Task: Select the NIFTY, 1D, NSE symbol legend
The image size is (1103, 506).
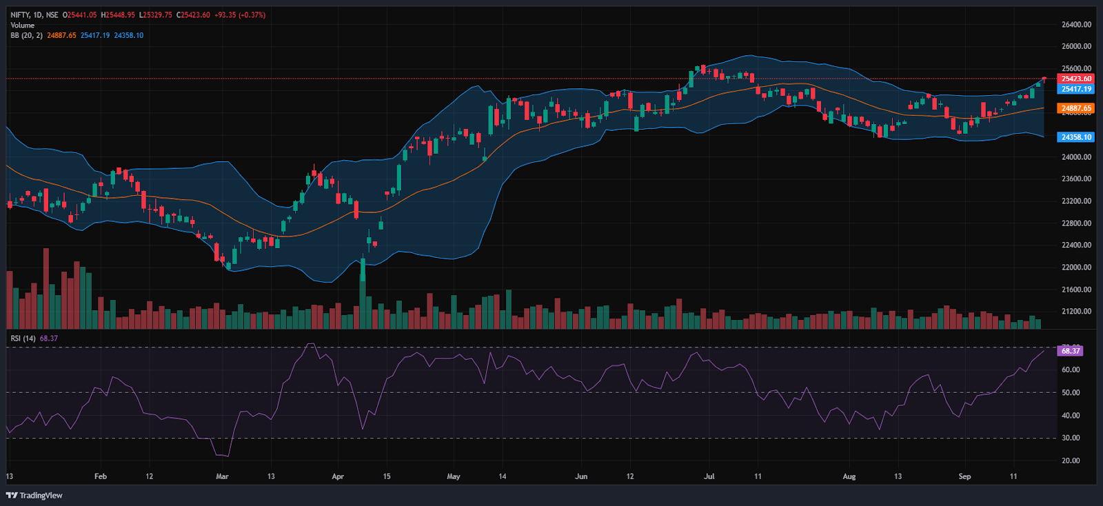Action: point(34,14)
